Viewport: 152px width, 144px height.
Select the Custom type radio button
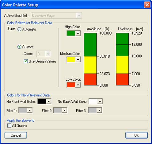[19, 47]
